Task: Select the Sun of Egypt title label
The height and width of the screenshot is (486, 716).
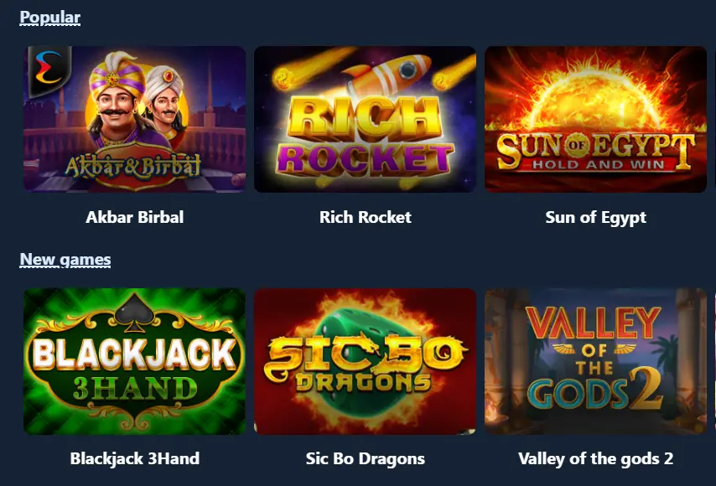Action: click(595, 218)
